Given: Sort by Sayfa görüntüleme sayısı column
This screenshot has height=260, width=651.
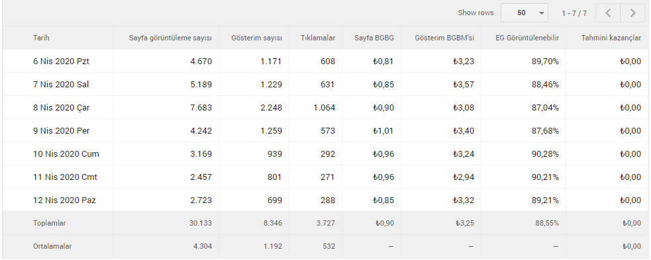Looking at the screenshot, I should point(170,38).
